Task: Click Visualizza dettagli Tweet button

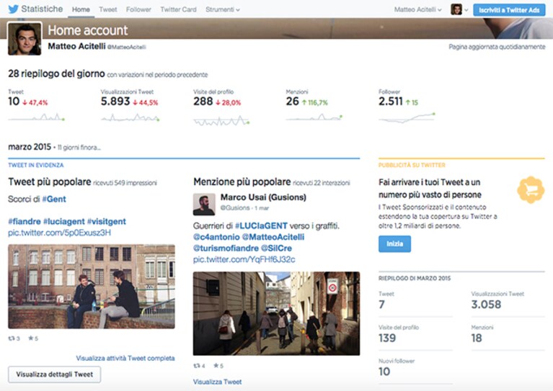Action: (54, 374)
